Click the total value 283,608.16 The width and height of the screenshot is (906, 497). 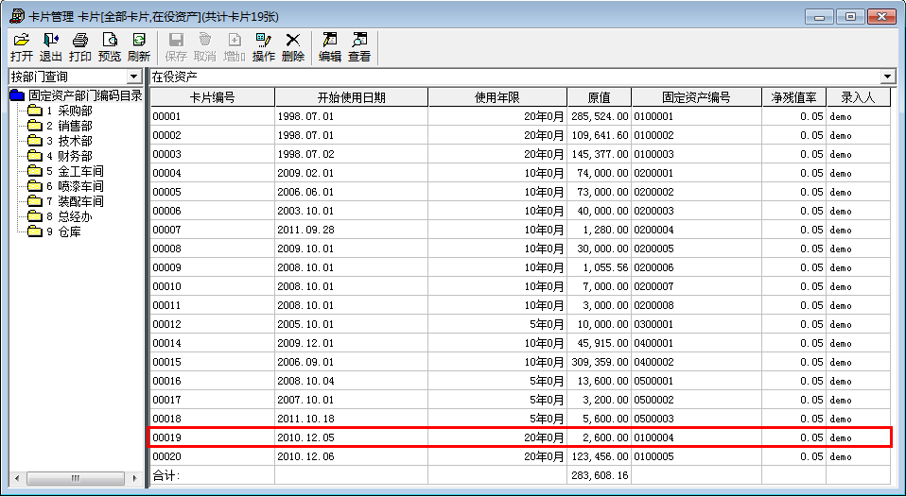pyautogui.click(x=600, y=475)
